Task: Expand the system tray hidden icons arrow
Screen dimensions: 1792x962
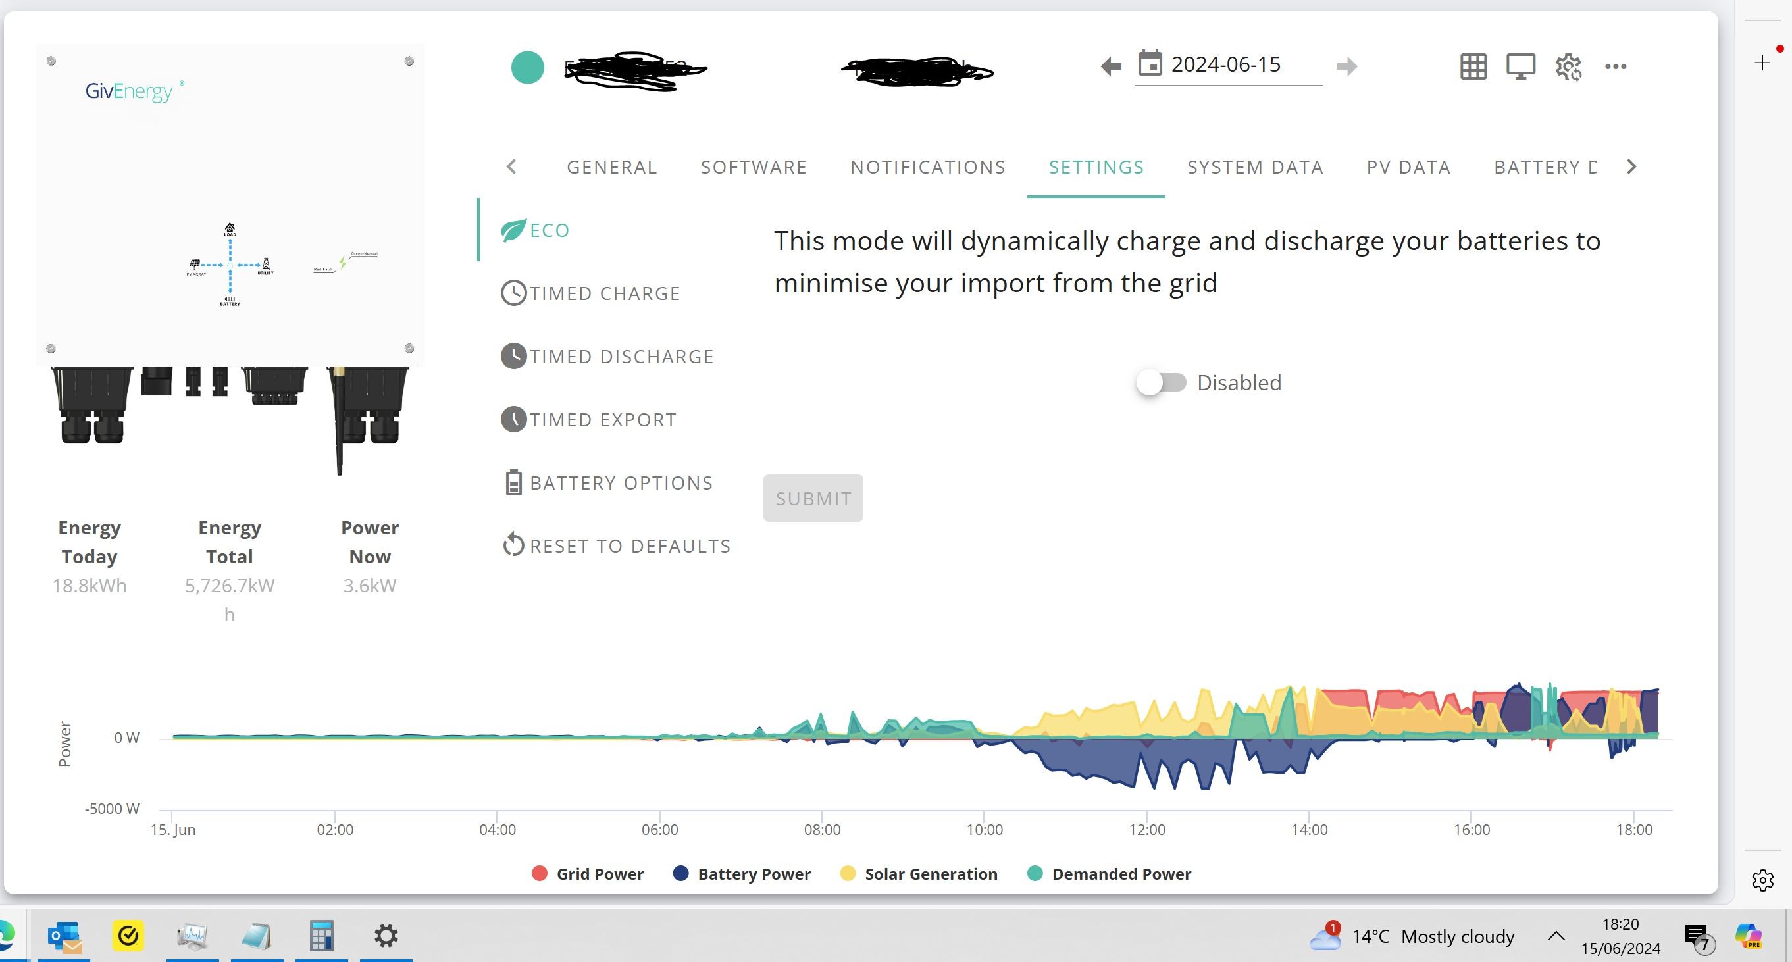Action: click(x=1556, y=936)
